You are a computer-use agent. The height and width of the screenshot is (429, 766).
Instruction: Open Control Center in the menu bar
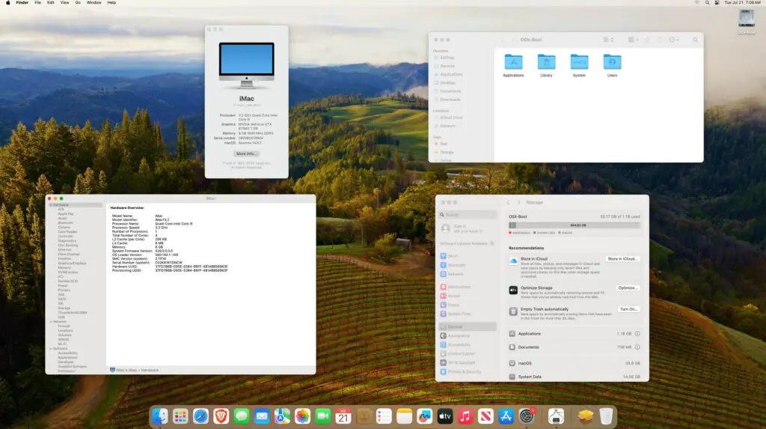(717, 3)
